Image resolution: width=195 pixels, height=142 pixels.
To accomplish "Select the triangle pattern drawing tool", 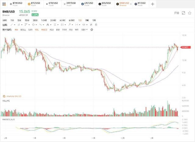I will click(26, 25).
